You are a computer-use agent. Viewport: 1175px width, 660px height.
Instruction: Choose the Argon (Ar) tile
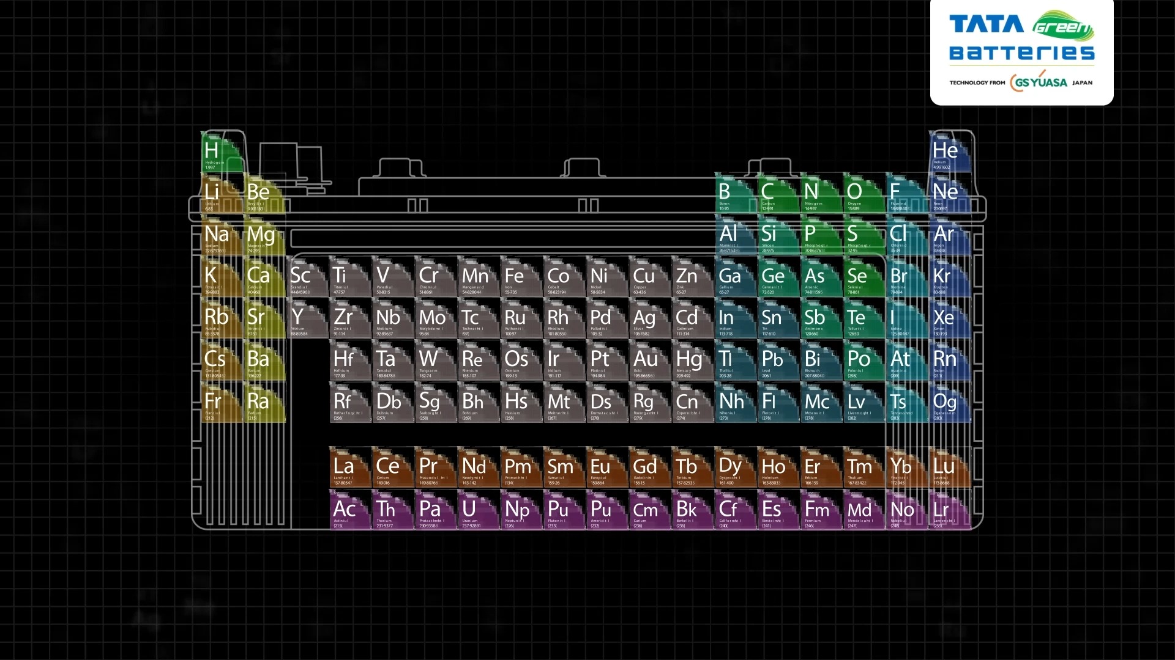pyautogui.click(x=950, y=235)
